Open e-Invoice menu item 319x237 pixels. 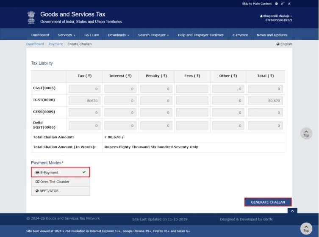tap(240, 35)
